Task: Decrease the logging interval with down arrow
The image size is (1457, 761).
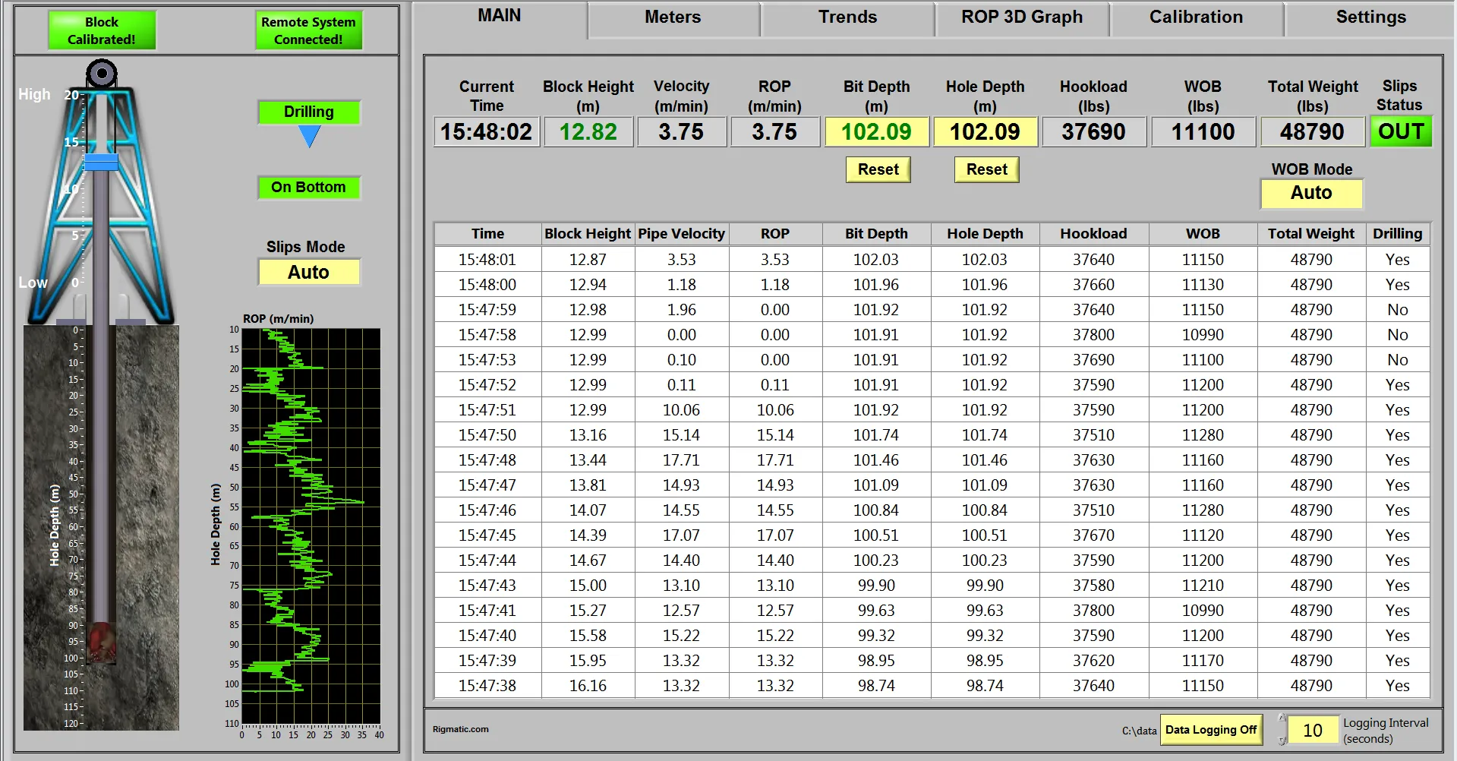Action: coord(1282,740)
